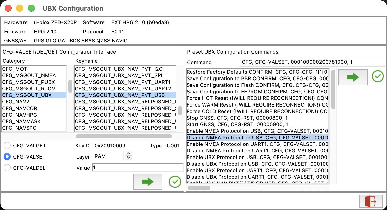Choose Force COLD Reset preset

click(x=257, y=111)
